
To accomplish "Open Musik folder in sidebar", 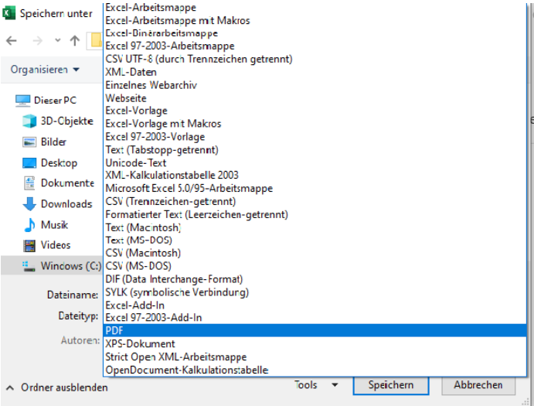I will pyautogui.click(x=46, y=225).
